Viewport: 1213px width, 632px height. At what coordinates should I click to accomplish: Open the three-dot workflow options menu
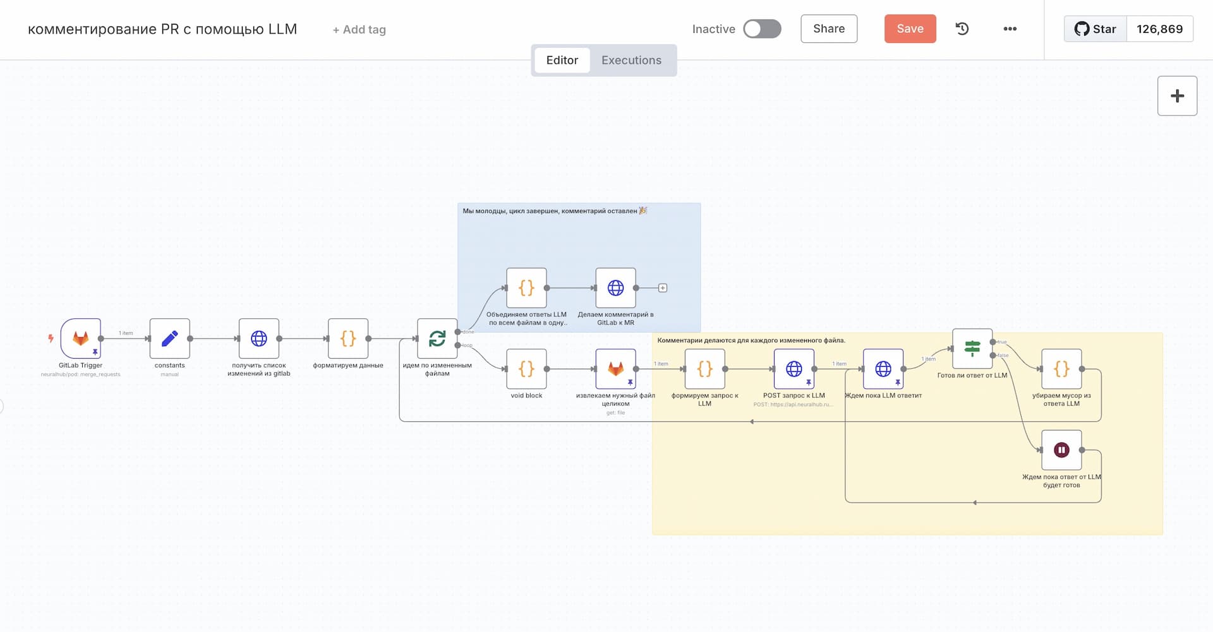click(x=1010, y=28)
